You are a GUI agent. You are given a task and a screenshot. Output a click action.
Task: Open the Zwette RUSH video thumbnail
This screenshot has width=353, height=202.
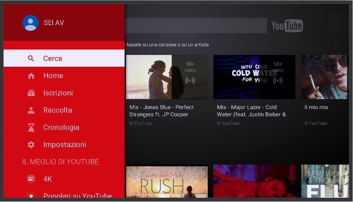tap(167, 182)
